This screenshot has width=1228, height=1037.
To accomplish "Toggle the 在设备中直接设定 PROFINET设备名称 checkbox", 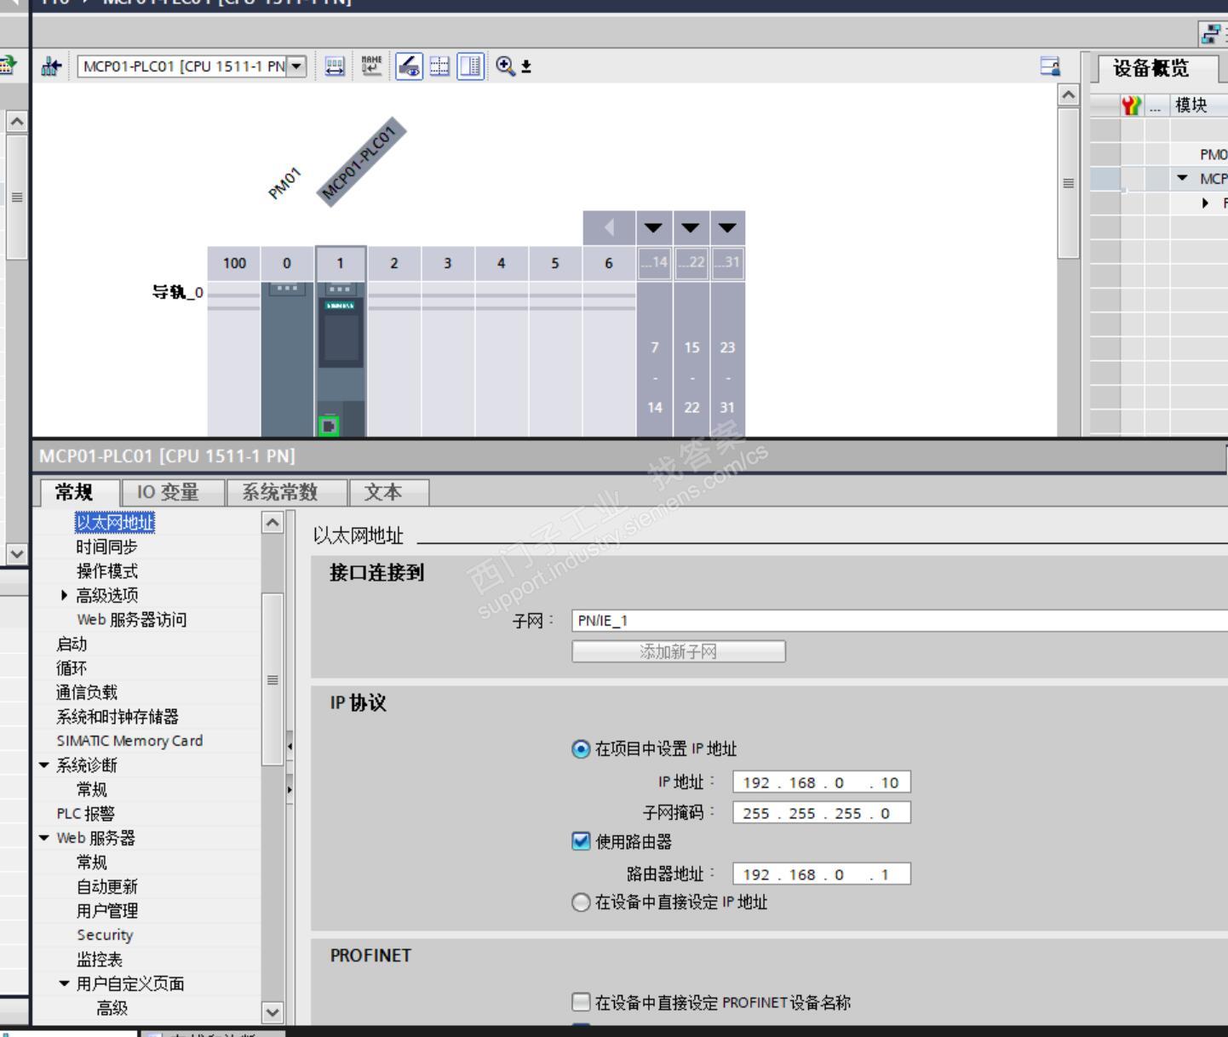I will (x=581, y=1001).
